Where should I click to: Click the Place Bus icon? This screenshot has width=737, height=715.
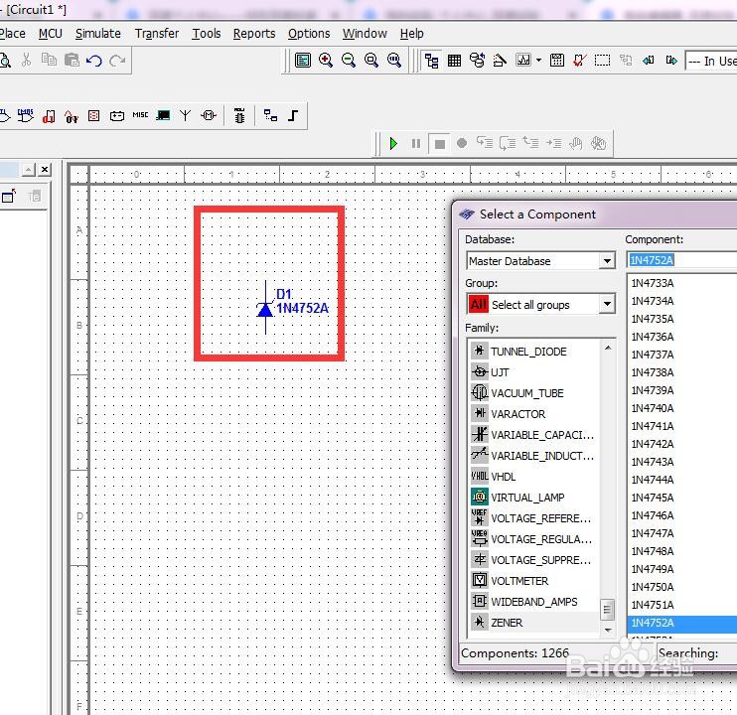coord(293,115)
